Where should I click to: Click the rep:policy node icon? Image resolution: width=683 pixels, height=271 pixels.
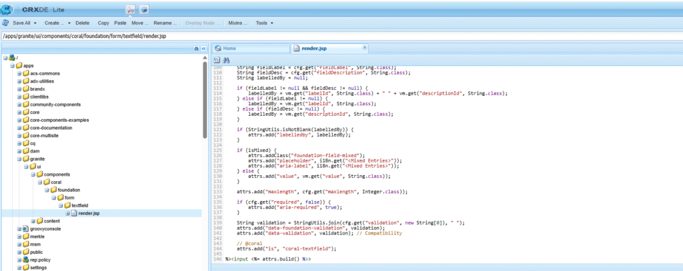(26, 260)
